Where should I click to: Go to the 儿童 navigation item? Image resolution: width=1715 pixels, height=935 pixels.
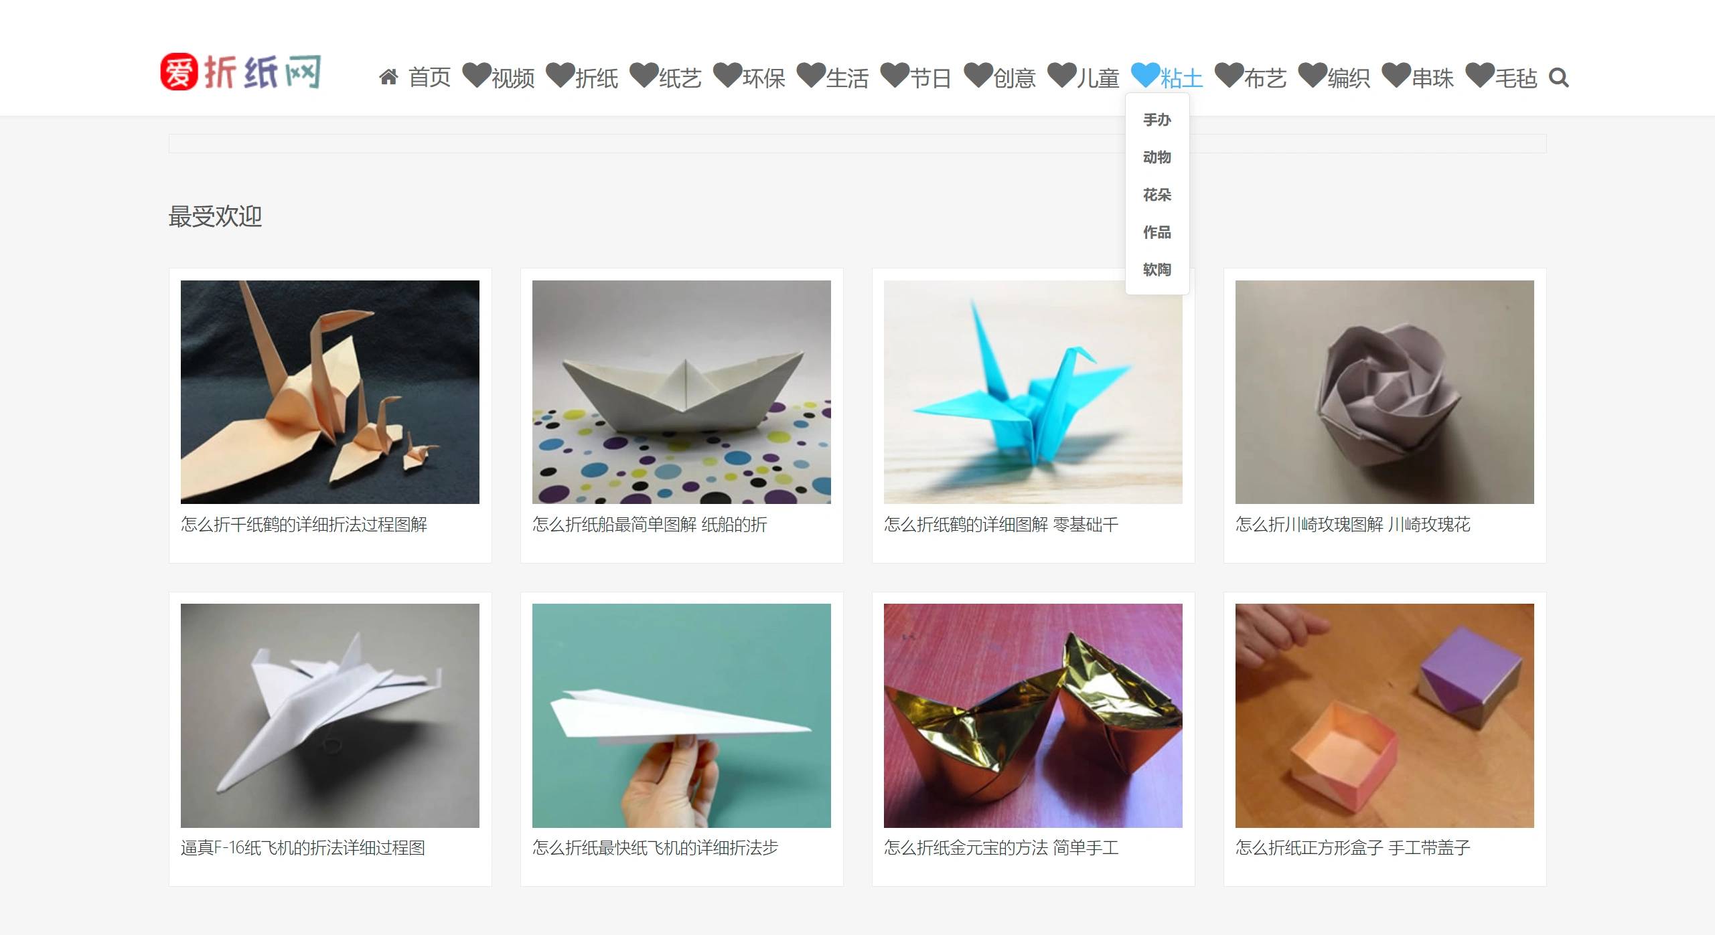[1098, 78]
